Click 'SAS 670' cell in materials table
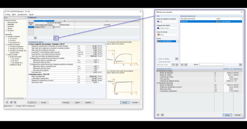247x129 pixels. pyautogui.click(x=64, y=27)
